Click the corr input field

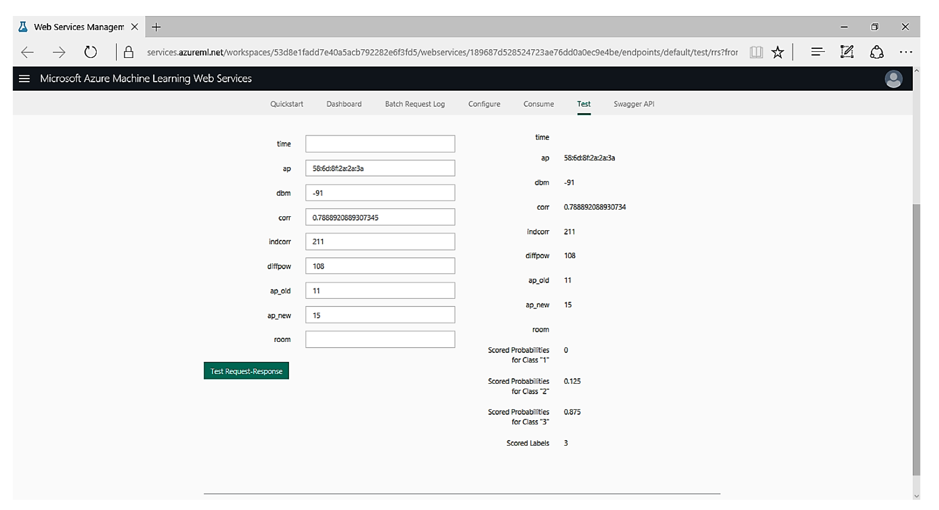pyautogui.click(x=380, y=218)
